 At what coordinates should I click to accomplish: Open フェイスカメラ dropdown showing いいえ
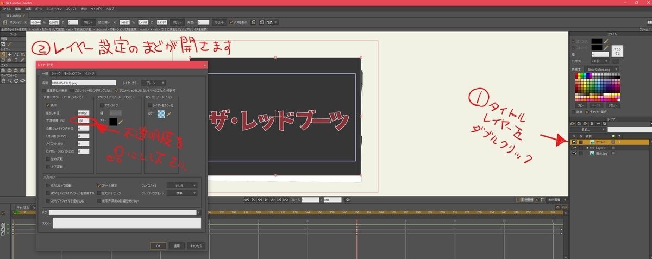tap(182, 186)
